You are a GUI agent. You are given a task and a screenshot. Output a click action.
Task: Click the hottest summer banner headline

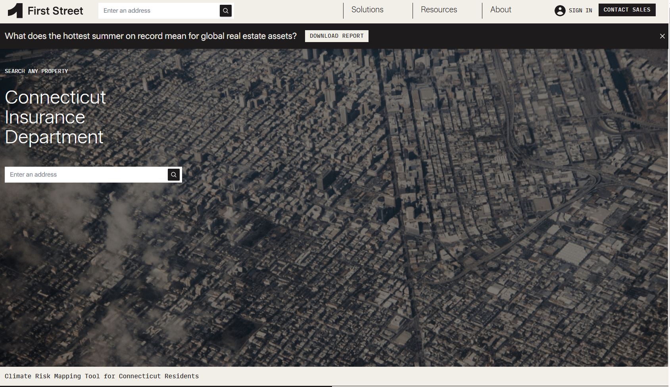[151, 35]
